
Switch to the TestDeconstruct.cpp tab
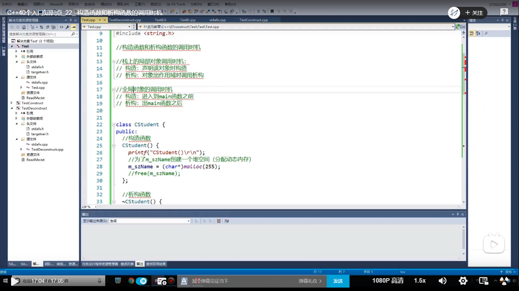coord(125,20)
